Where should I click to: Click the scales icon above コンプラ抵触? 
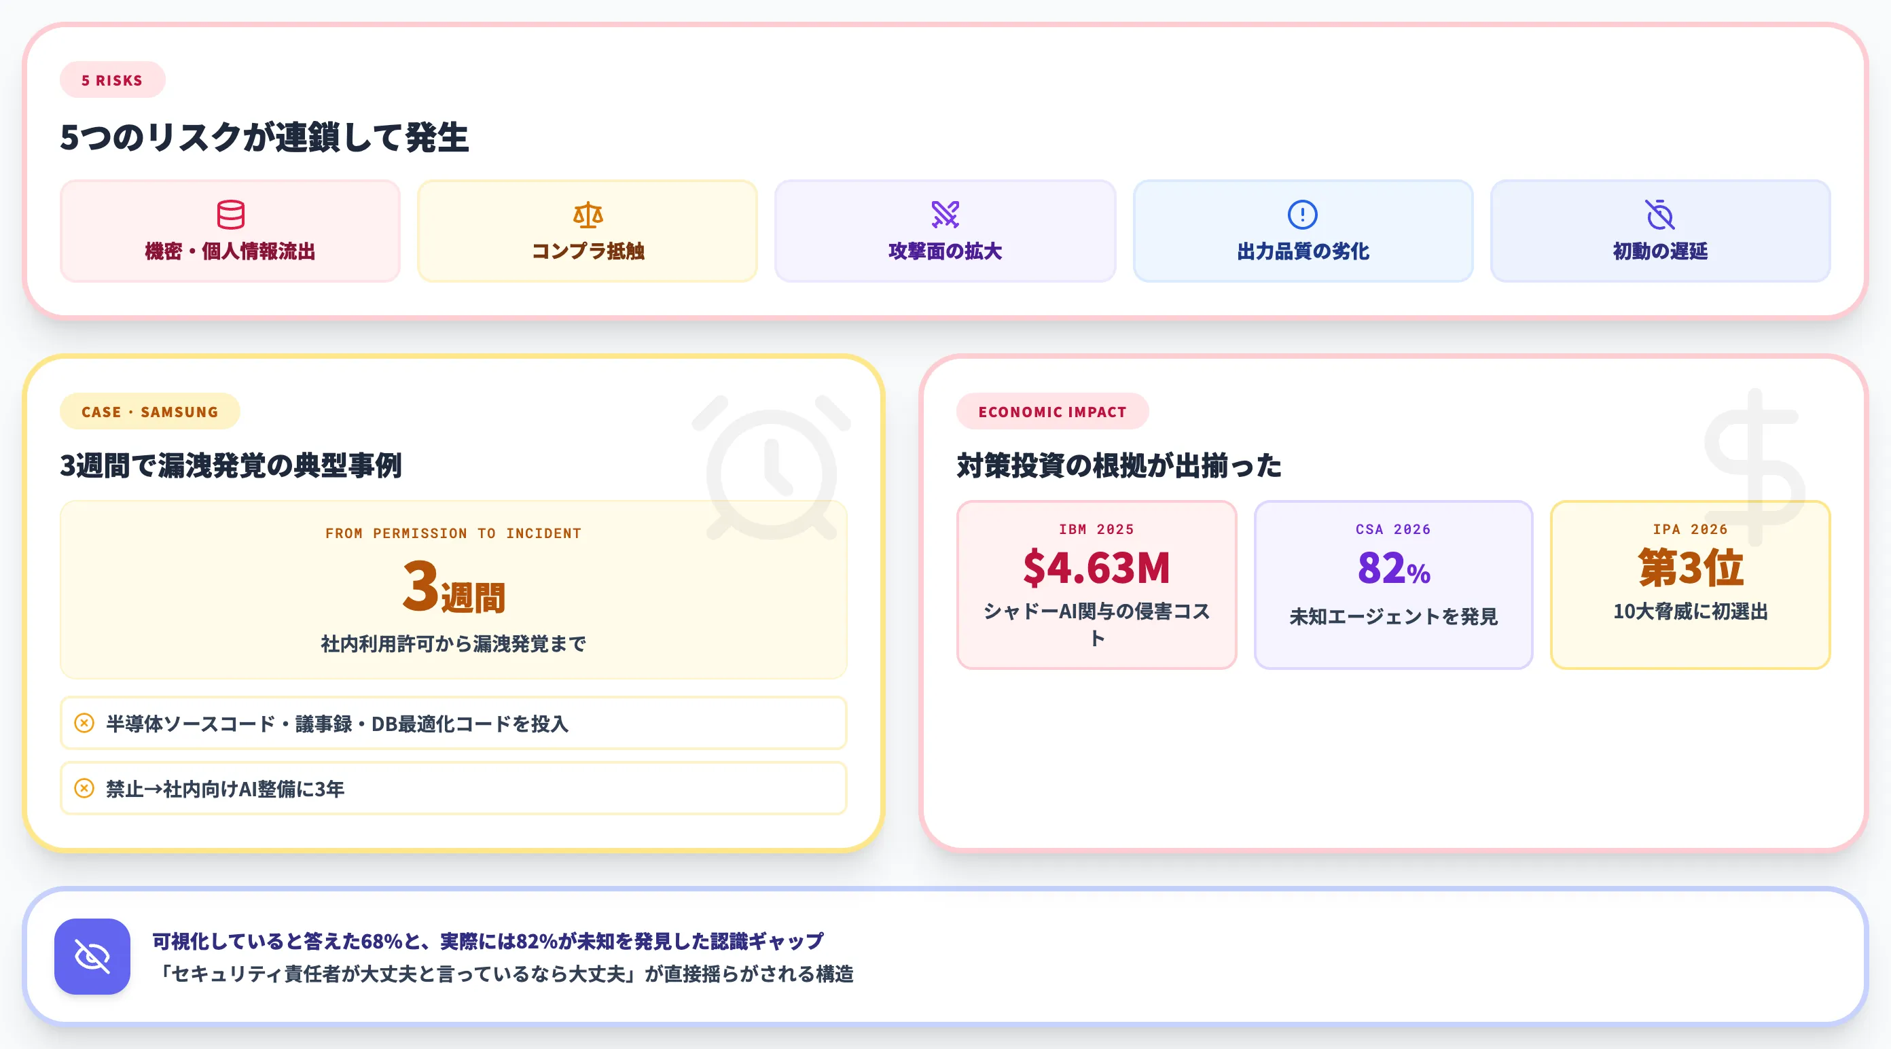pos(588,214)
